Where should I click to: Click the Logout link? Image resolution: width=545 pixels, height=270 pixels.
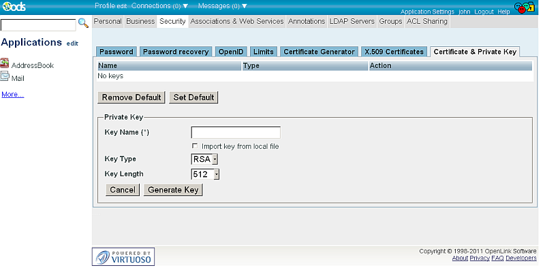(484, 12)
